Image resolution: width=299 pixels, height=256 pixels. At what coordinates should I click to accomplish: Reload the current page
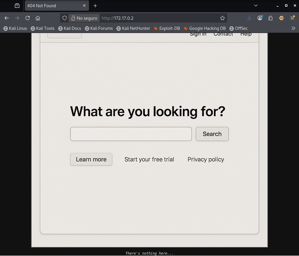click(x=28, y=18)
